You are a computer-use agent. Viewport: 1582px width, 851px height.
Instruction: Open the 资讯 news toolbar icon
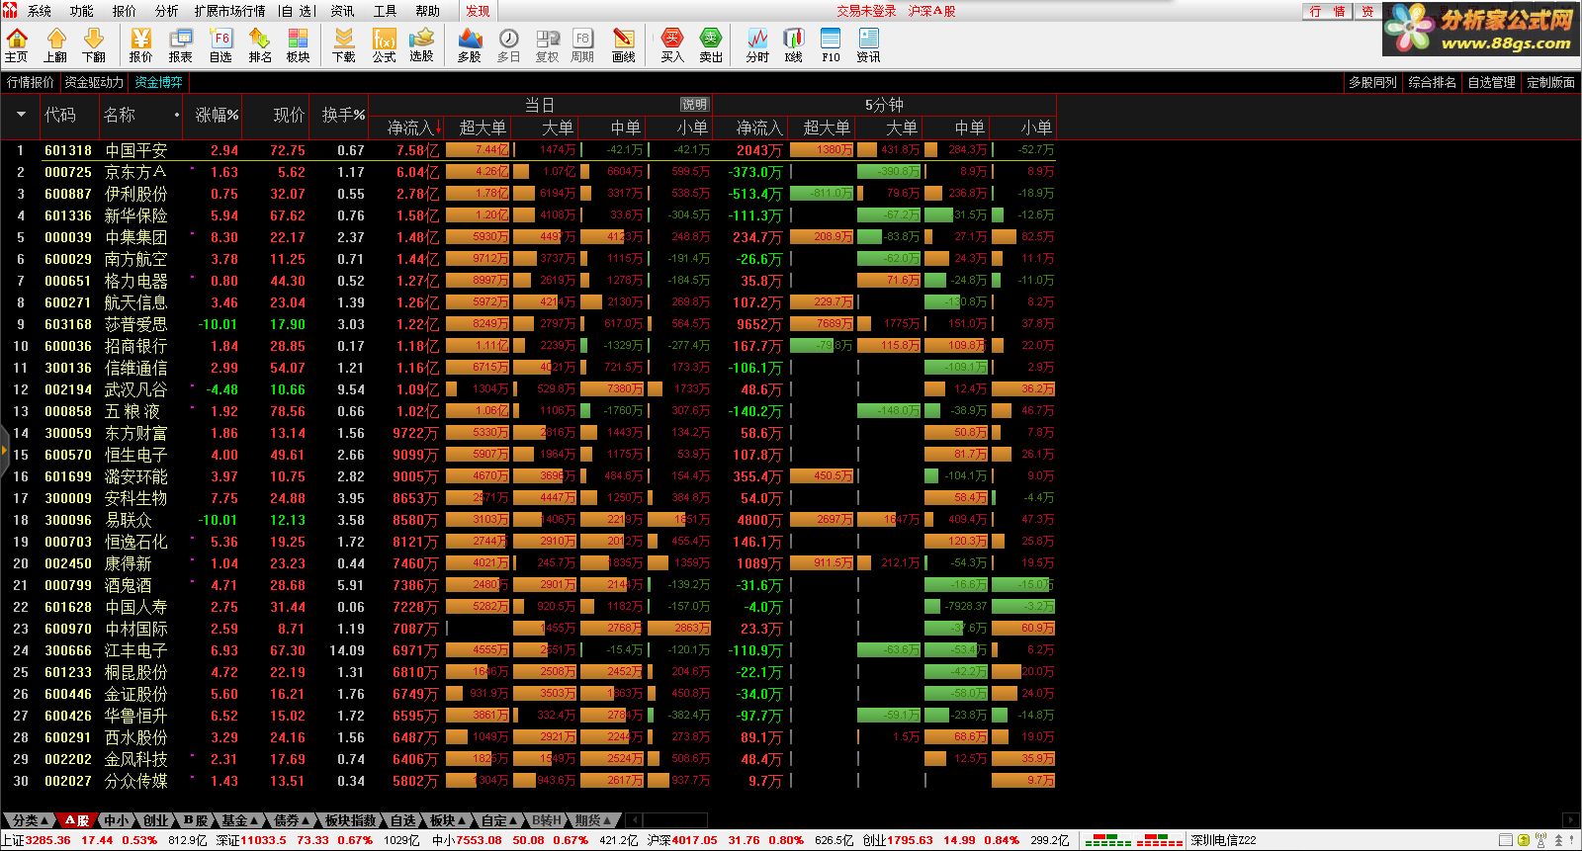tap(868, 45)
